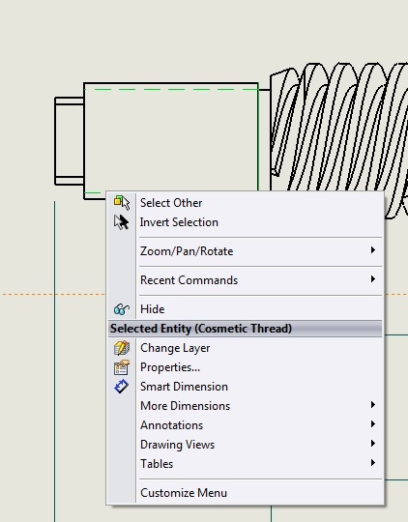
Task: Choose Select Other from the menu
Action: [245, 202]
